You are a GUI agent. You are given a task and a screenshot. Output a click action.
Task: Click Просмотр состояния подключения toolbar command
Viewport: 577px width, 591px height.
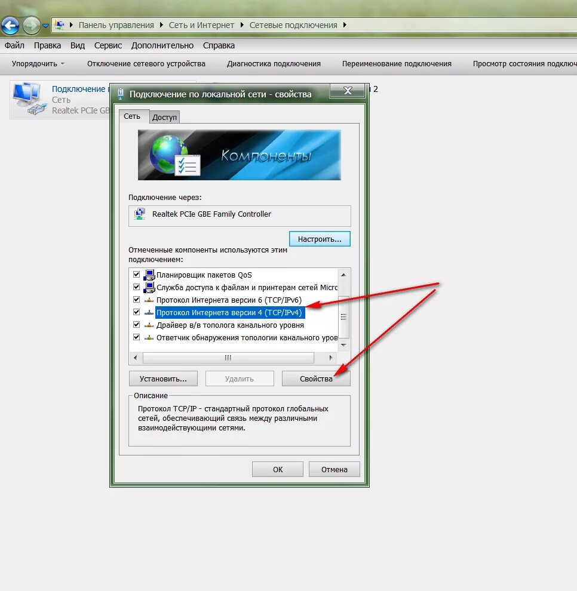pos(524,64)
